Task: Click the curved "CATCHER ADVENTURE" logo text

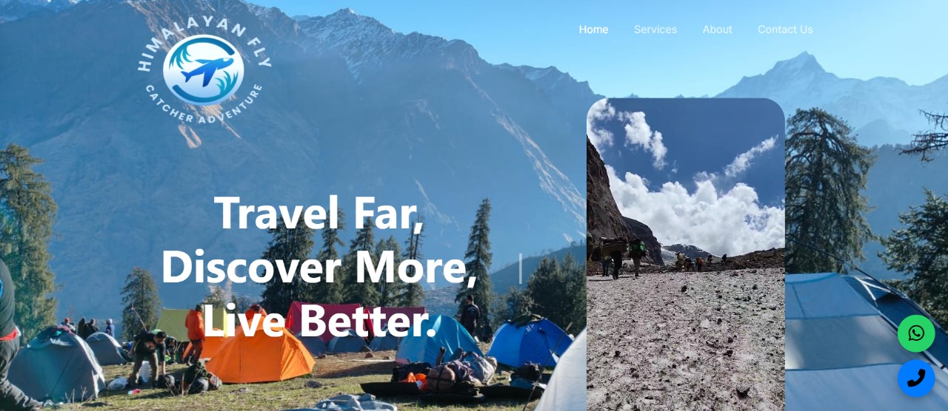Action: coord(204,108)
